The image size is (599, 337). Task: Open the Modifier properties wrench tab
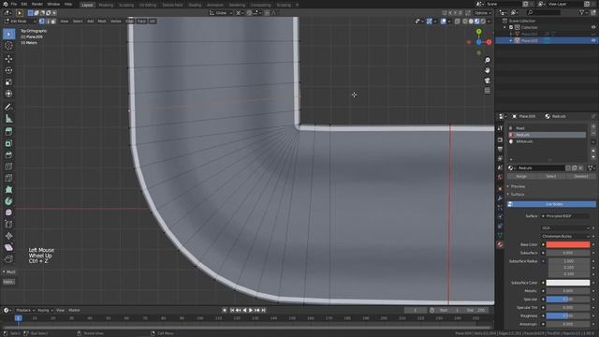coord(500,198)
